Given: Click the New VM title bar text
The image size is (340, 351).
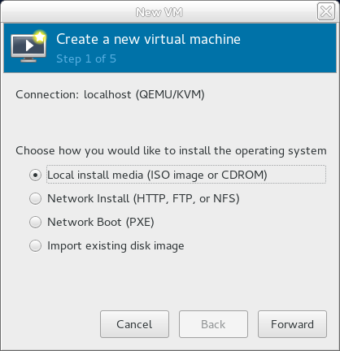Looking at the screenshot, I should pyautogui.click(x=159, y=12).
